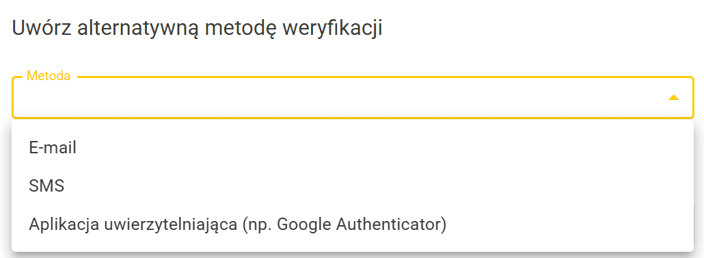This screenshot has height=258, width=704.
Task: Click the empty Metoda select input area
Action: pyautogui.click(x=353, y=98)
